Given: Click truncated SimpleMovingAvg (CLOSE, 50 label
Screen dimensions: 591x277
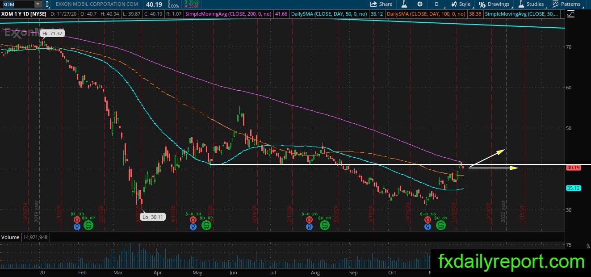Looking at the screenshot, I should tap(522, 14).
